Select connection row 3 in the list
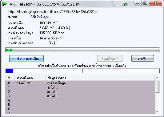The width and height of the screenshot is (164, 117). [80, 96]
